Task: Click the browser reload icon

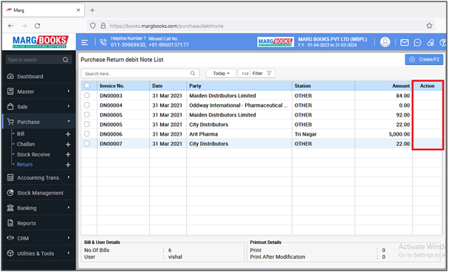Action: coord(37,26)
